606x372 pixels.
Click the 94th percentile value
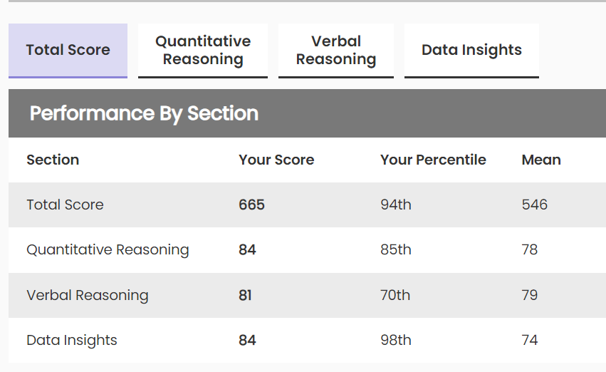tap(396, 205)
